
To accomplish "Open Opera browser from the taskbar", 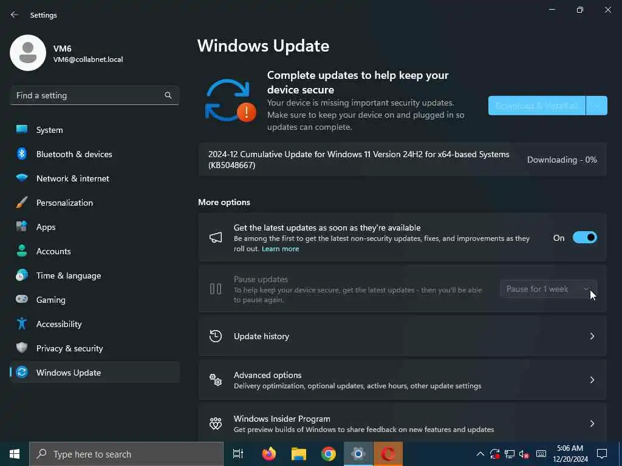I will point(388,454).
